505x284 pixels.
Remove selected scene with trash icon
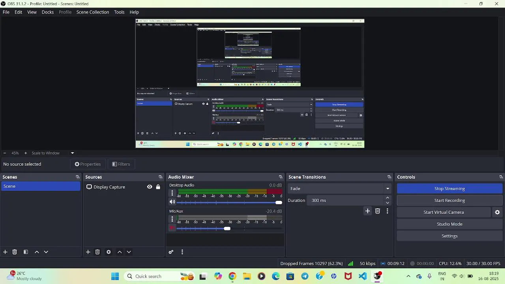click(x=15, y=252)
